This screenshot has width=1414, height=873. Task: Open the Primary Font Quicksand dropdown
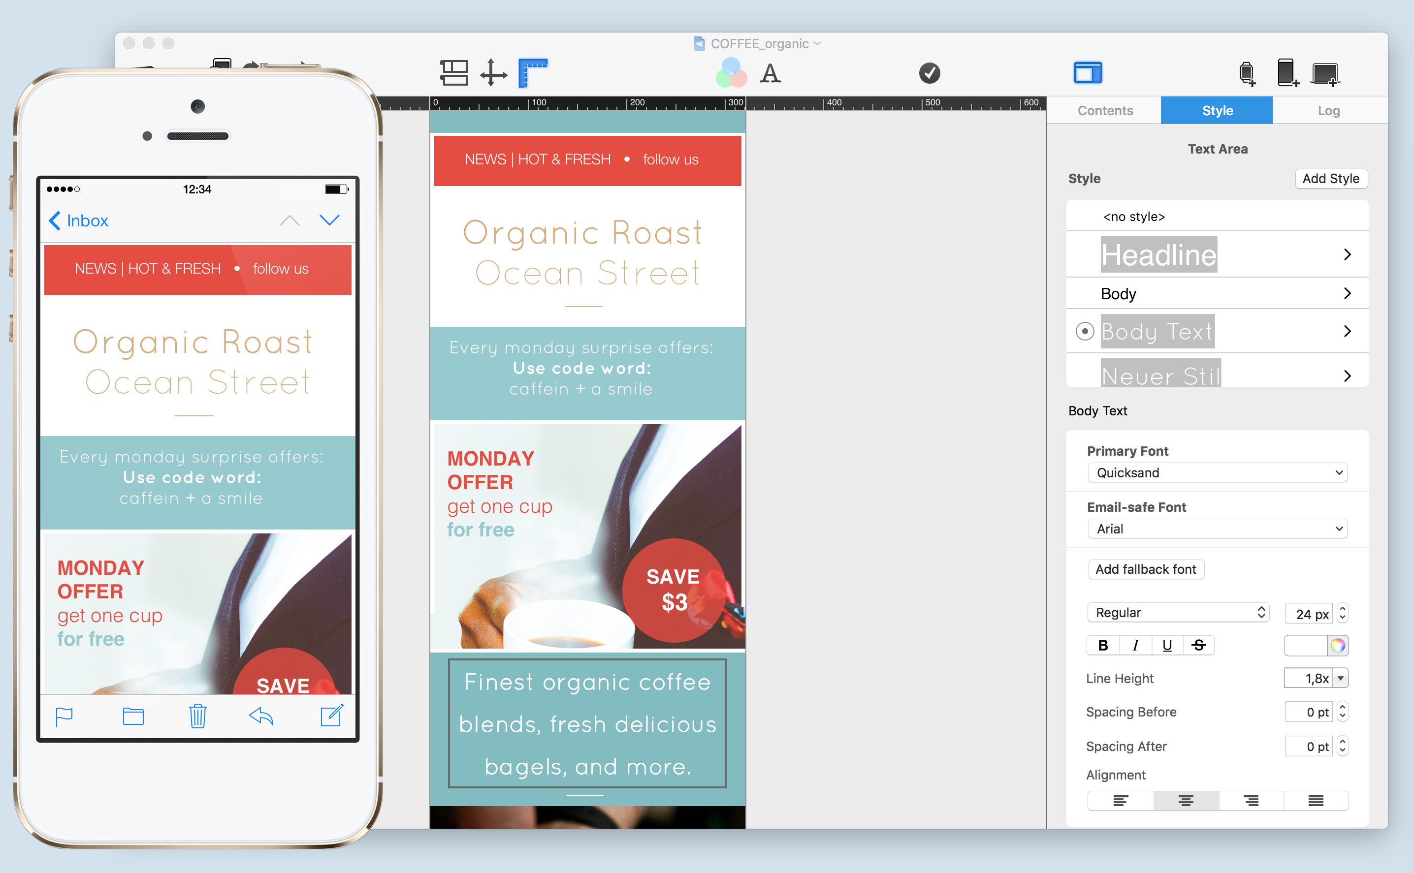1216,471
